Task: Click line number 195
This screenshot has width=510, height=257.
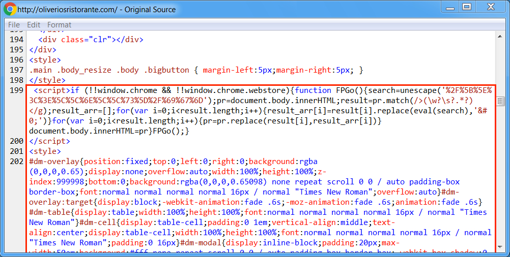Action: (x=17, y=50)
